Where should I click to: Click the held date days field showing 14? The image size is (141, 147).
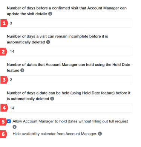click(69, 108)
